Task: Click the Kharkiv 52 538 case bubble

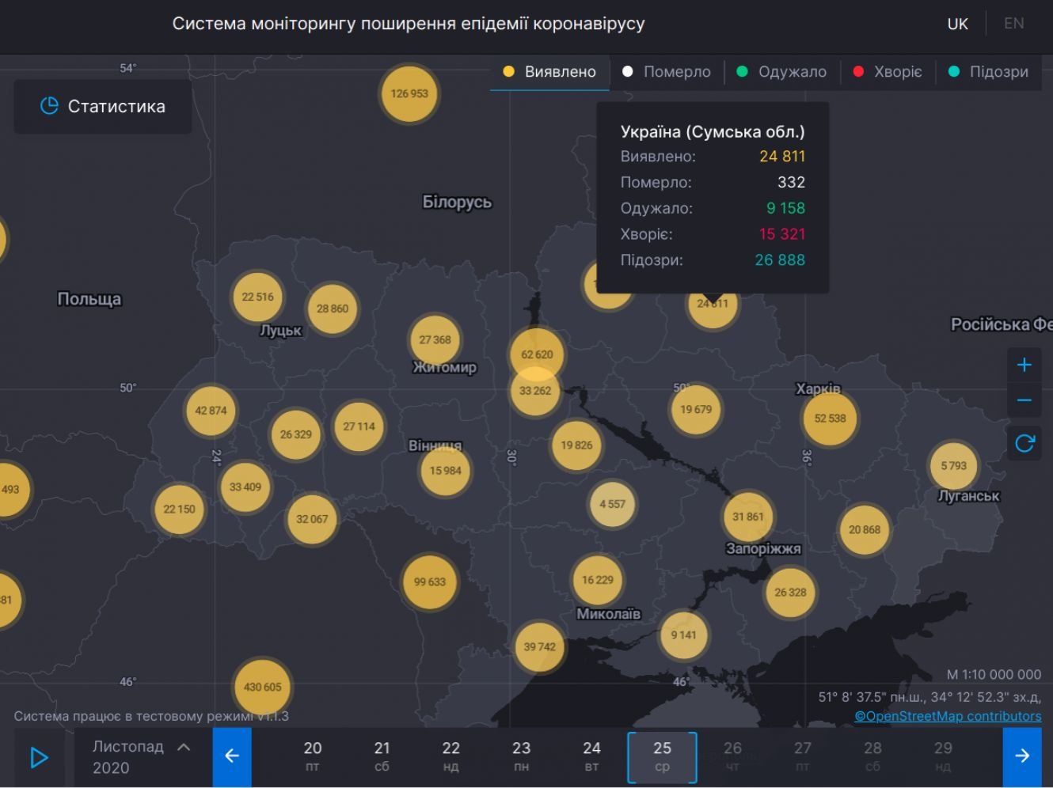Action: [830, 419]
